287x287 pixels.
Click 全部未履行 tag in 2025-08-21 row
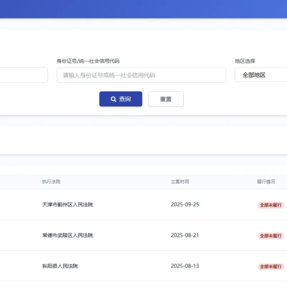pos(271,236)
